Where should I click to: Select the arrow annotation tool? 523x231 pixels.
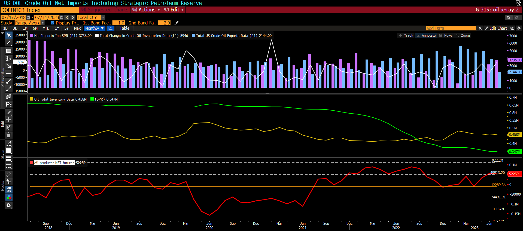click(x=9, y=66)
